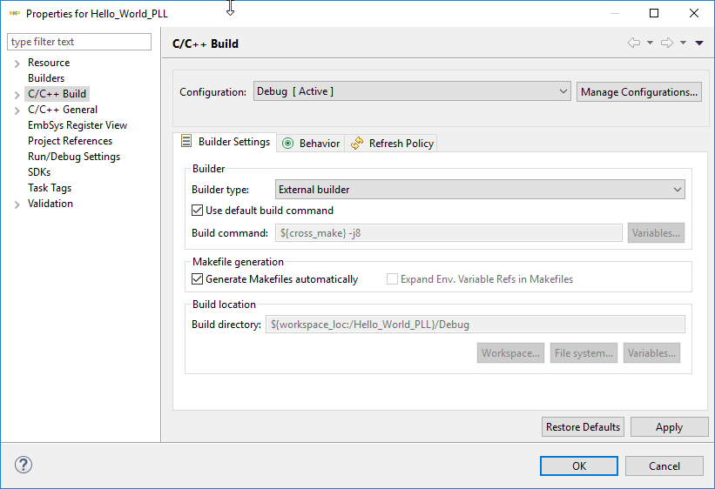The image size is (715, 489).
Task: Click the Behavior tab green icon
Action: [x=288, y=144]
